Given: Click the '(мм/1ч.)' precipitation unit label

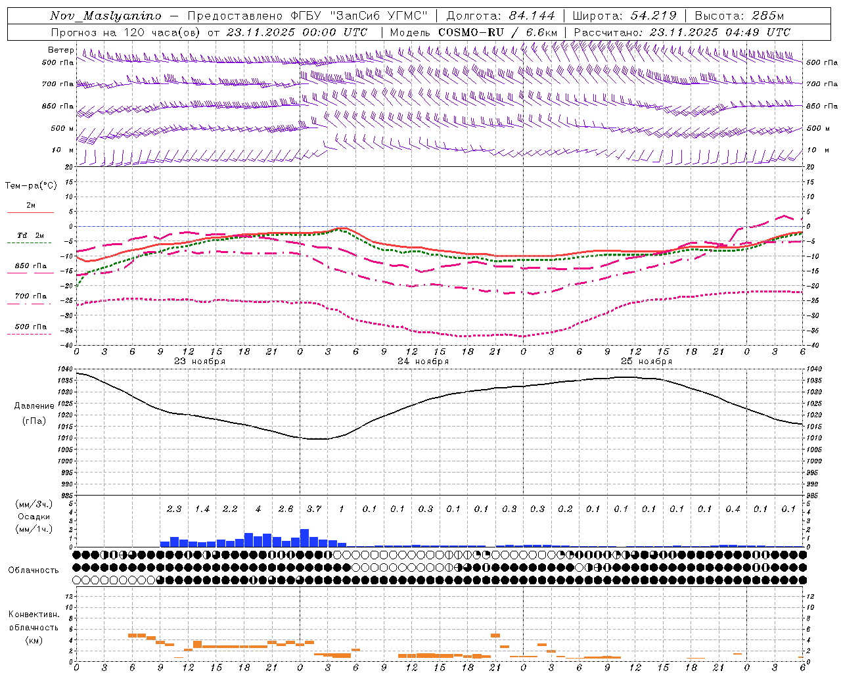Looking at the screenshot, I should point(33,529).
